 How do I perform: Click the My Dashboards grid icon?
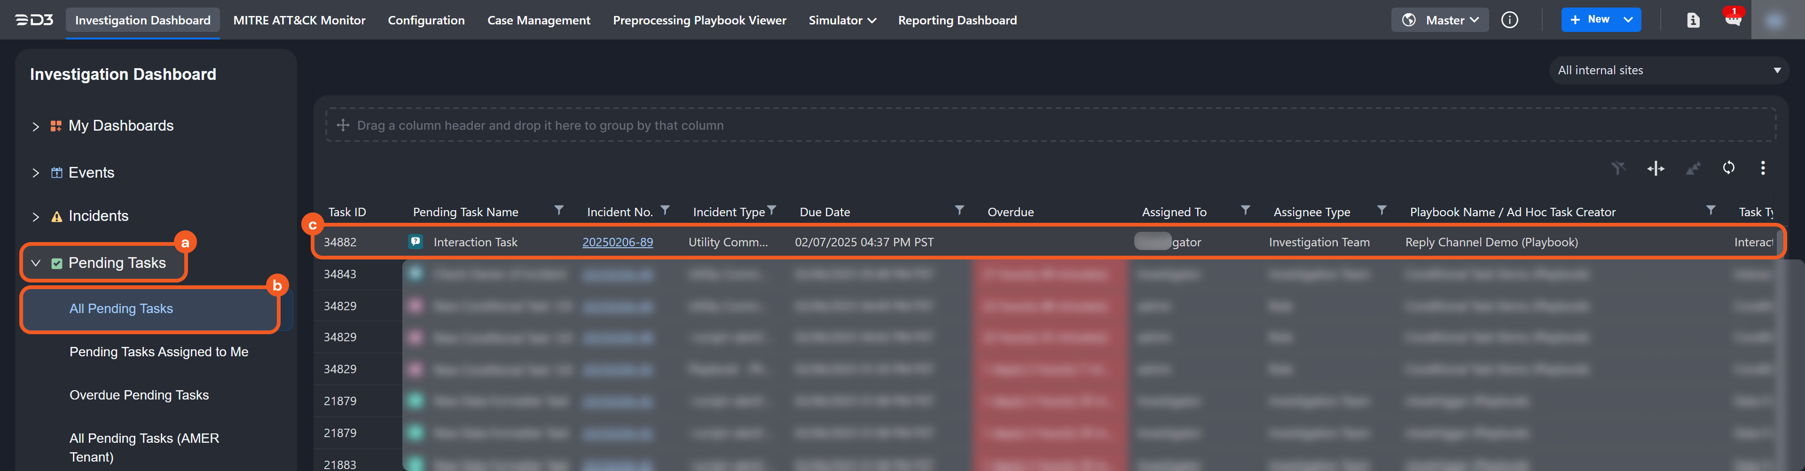pos(56,126)
